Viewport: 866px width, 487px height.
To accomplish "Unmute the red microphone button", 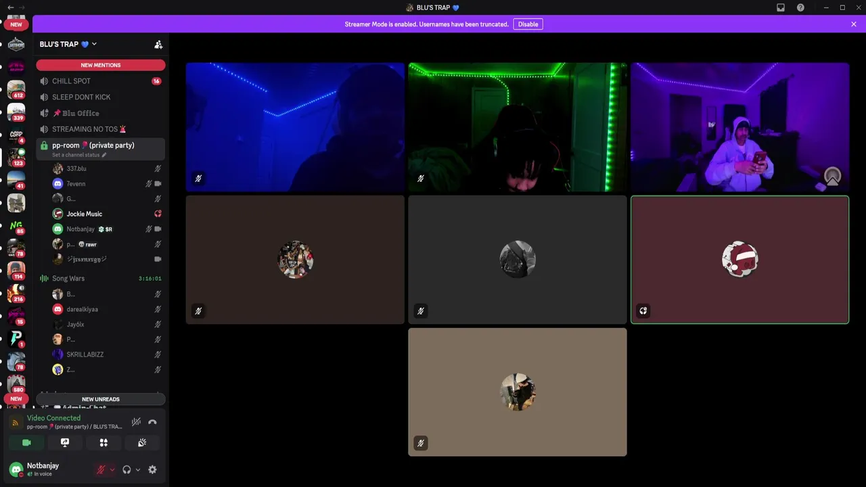I will pyautogui.click(x=101, y=469).
